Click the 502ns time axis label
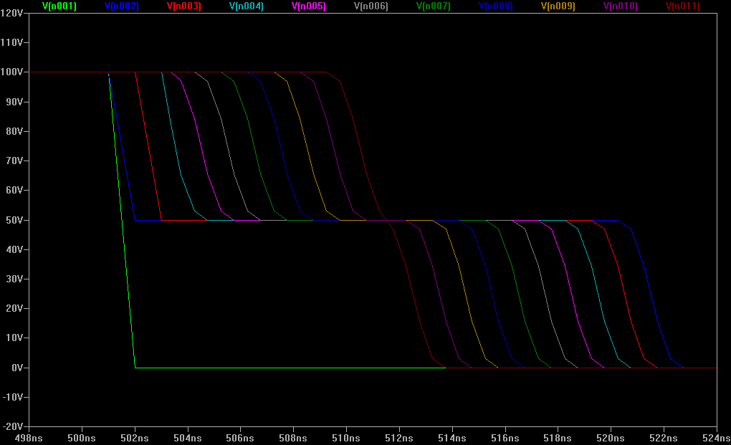 click(x=135, y=438)
